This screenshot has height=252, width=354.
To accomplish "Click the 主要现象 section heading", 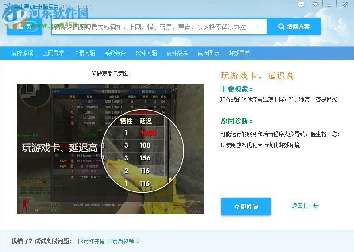I will (x=236, y=89).
